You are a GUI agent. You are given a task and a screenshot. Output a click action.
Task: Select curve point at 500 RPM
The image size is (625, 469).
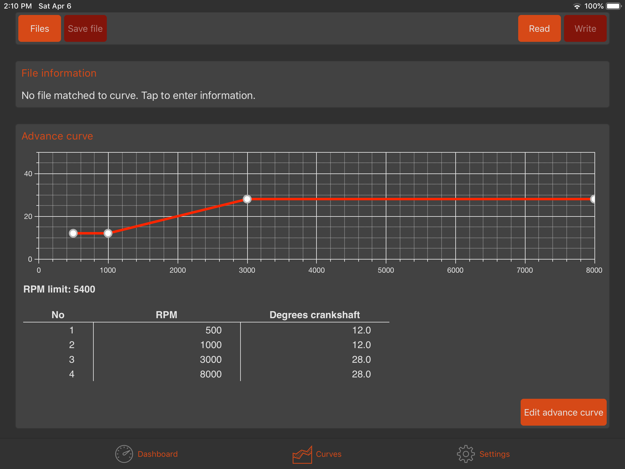(73, 233)
